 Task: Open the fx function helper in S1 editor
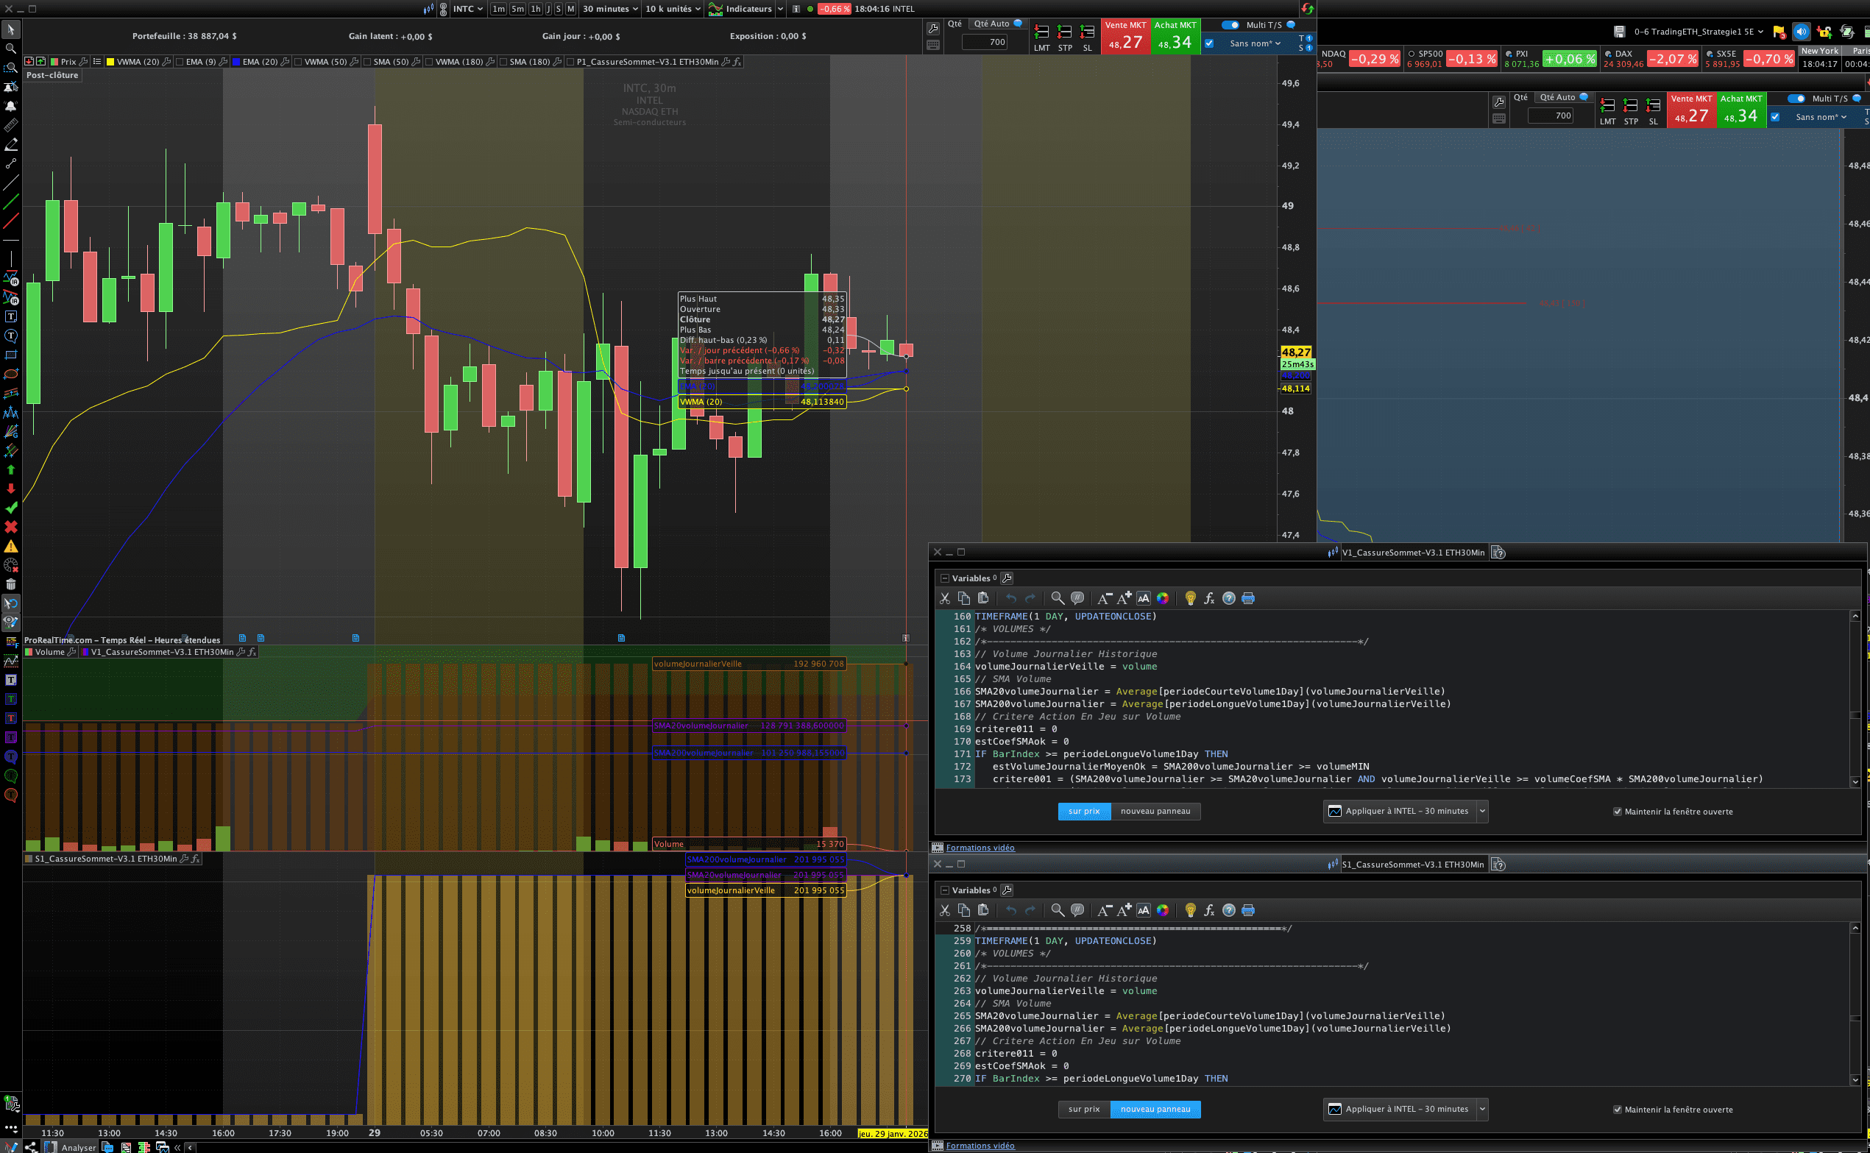click(1209, 910)
